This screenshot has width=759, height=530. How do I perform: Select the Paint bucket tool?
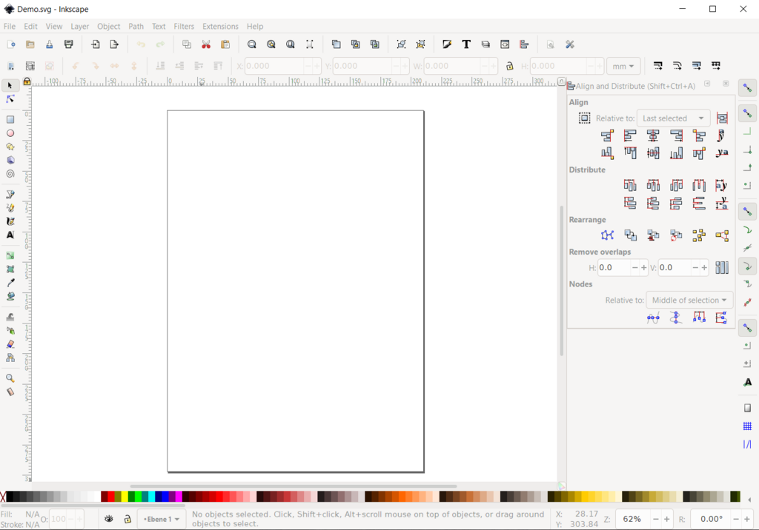10,296
